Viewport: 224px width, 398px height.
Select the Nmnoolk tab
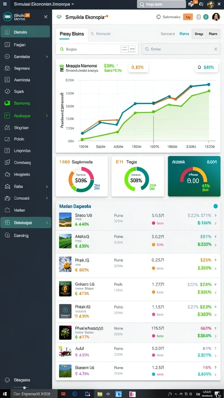pyautogui.click(x=101, y=33)
